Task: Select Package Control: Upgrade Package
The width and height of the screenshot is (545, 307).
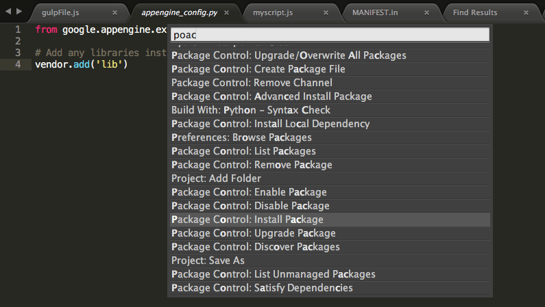Action: point(330,233)
